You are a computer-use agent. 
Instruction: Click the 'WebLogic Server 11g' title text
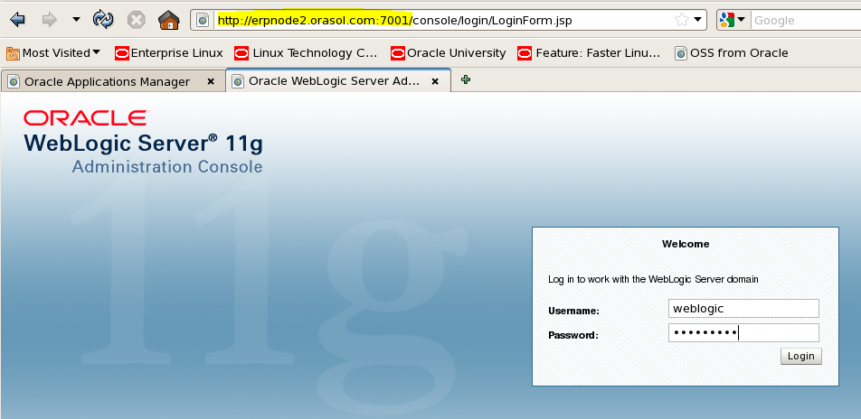click(x=144, y=143)
